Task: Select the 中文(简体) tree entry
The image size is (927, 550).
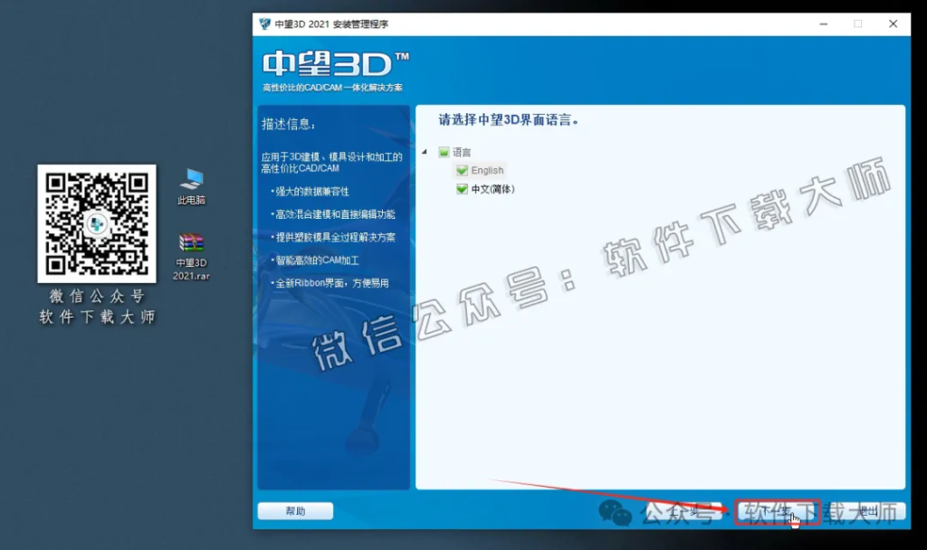Action: (x=493, y=189)
